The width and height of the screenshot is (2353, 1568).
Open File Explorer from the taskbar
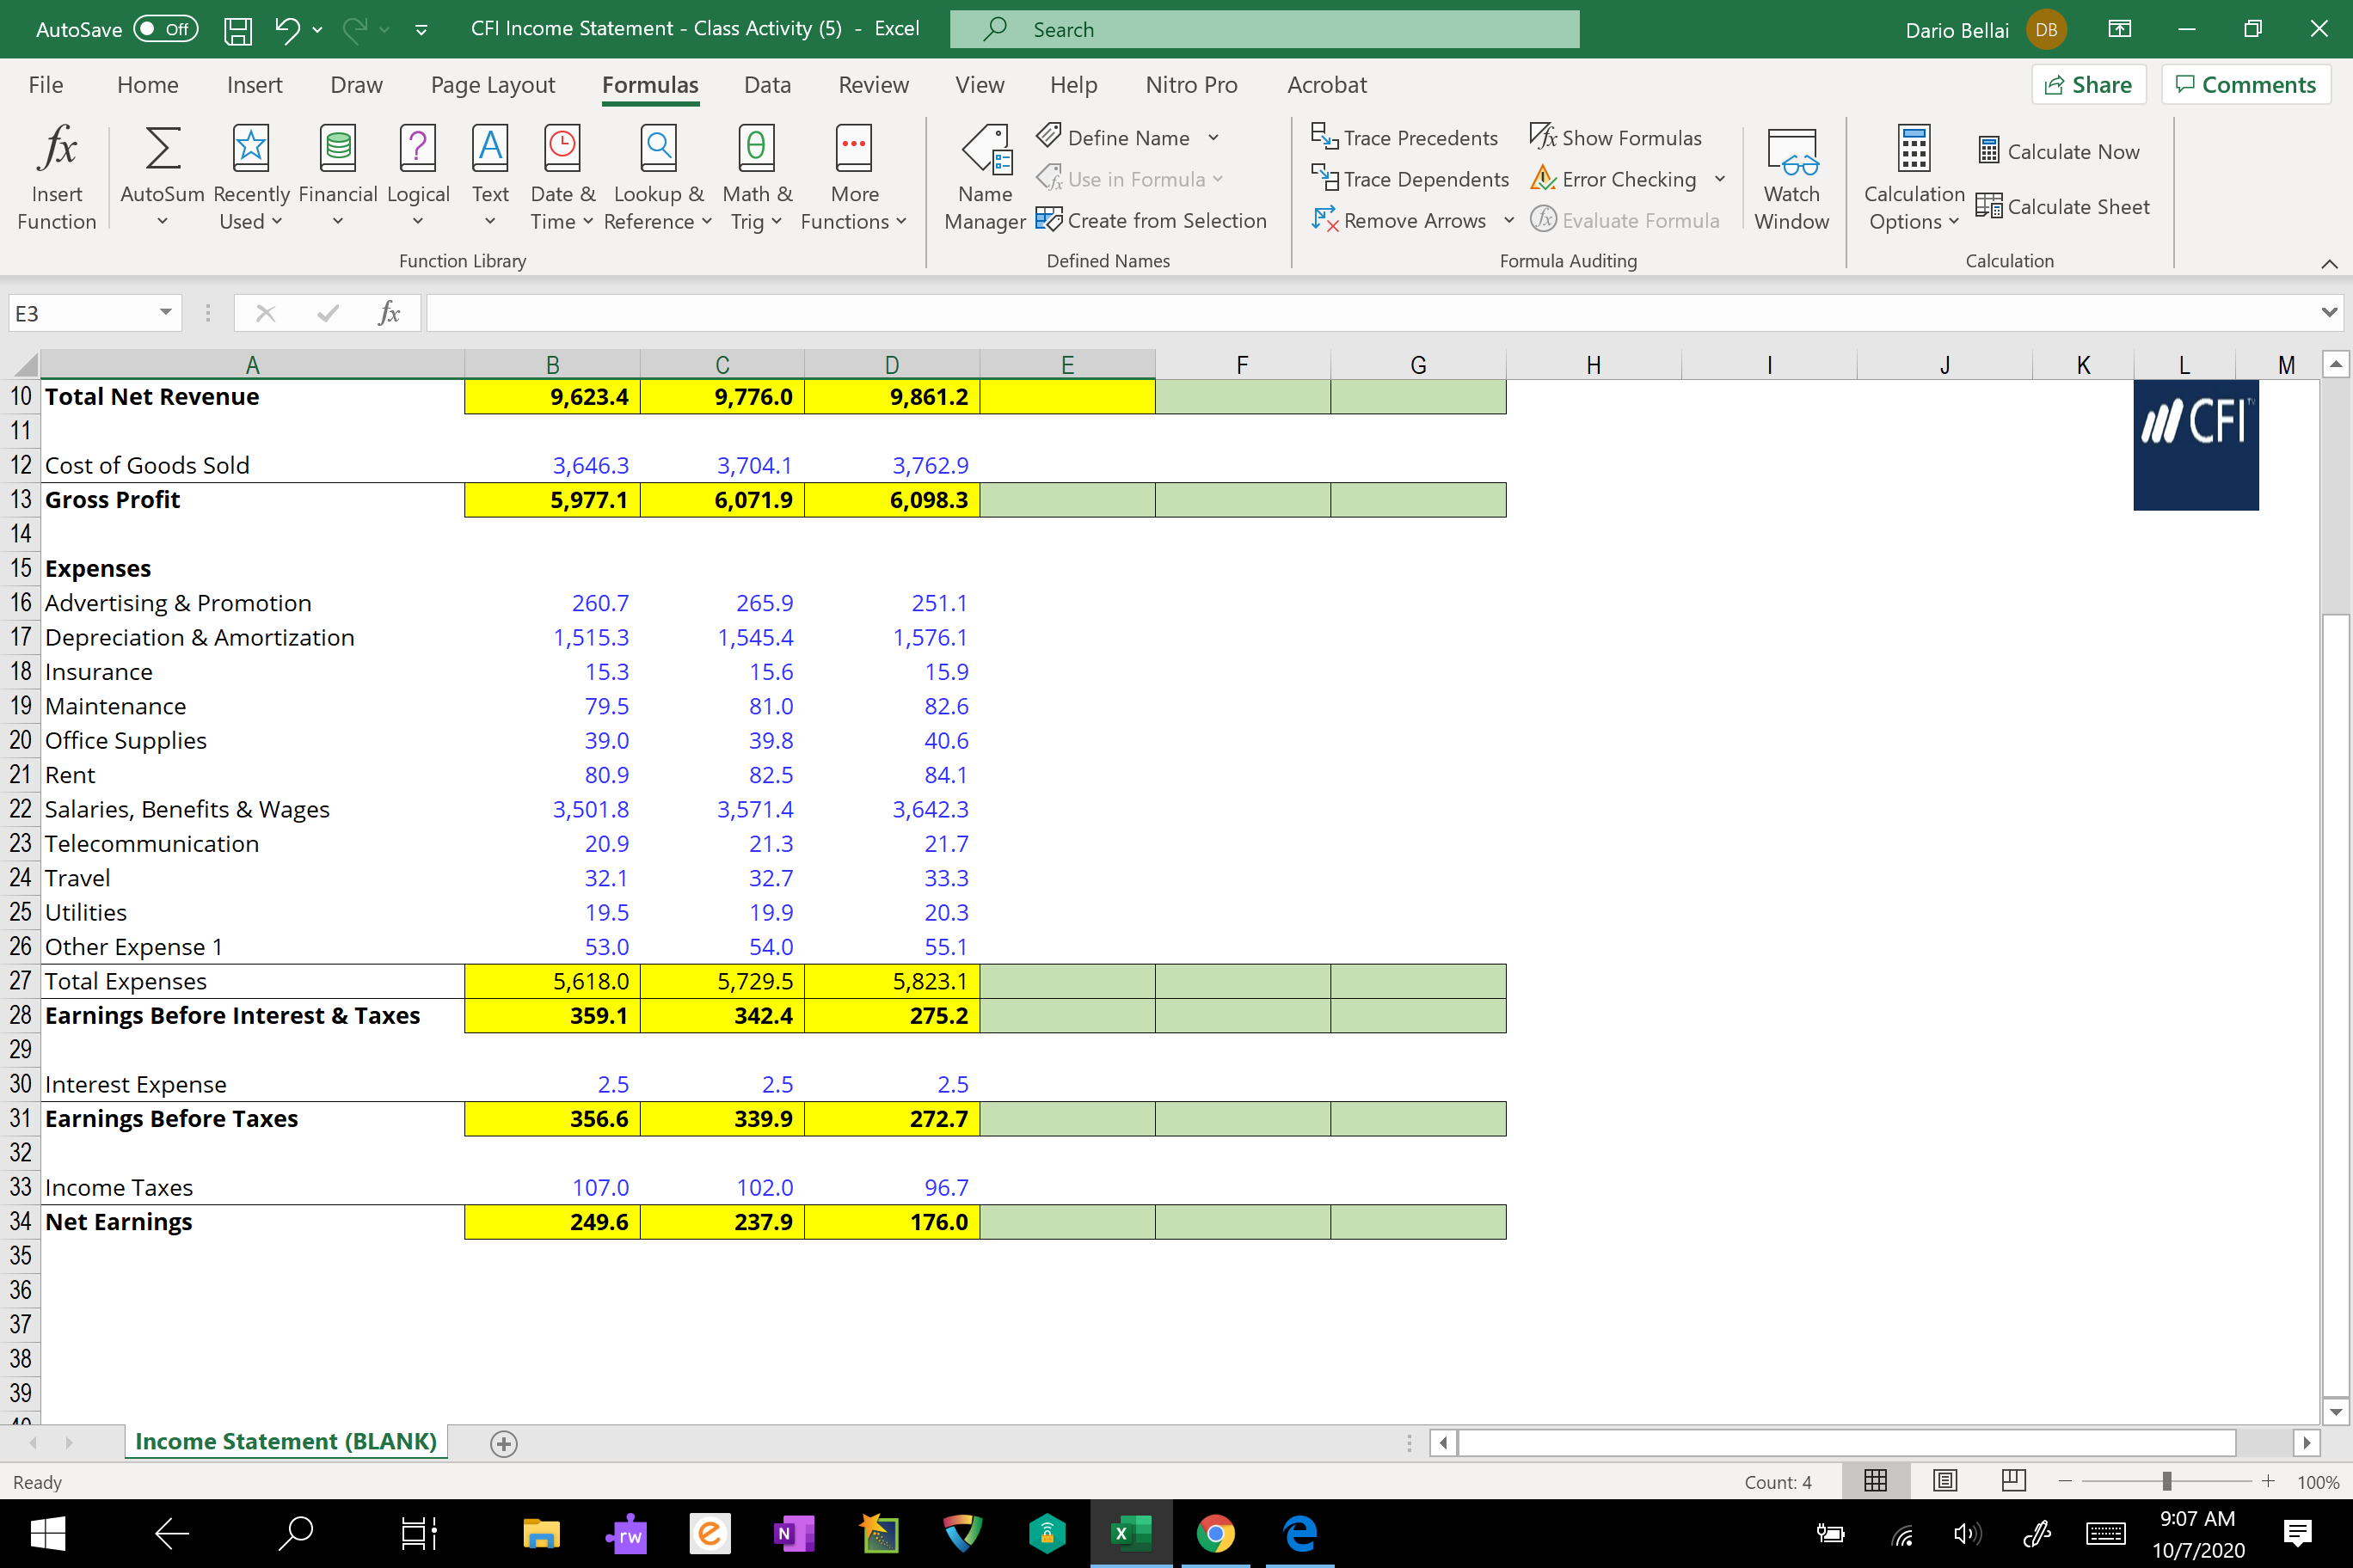pos(541,1533)
